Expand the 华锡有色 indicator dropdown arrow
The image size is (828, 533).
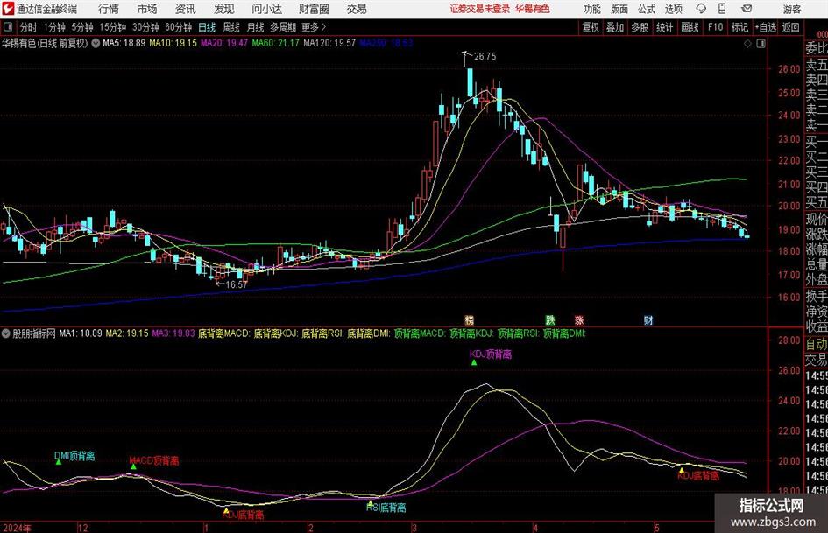[x=96, y=43]
